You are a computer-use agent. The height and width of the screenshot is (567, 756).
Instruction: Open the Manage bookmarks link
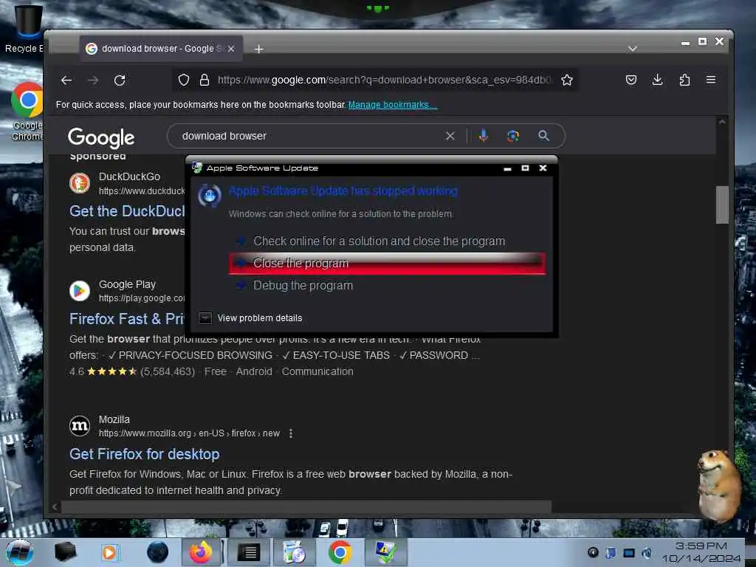(x=393, y=105)
